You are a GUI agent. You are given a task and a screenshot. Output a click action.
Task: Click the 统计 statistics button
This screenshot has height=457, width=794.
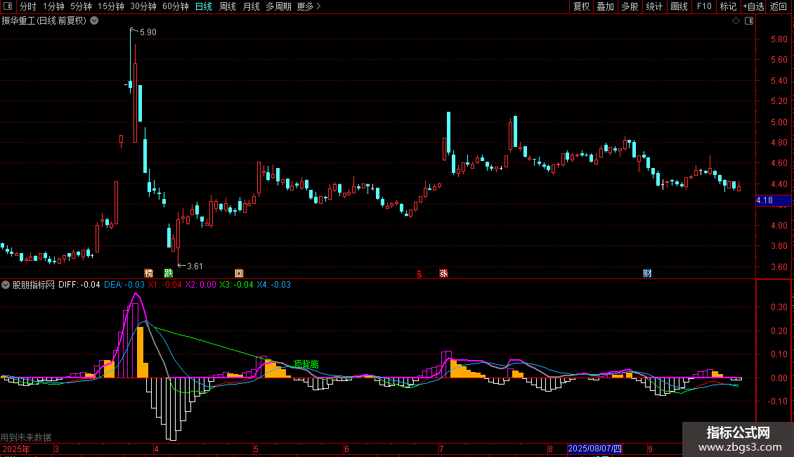tap(654, 6)
